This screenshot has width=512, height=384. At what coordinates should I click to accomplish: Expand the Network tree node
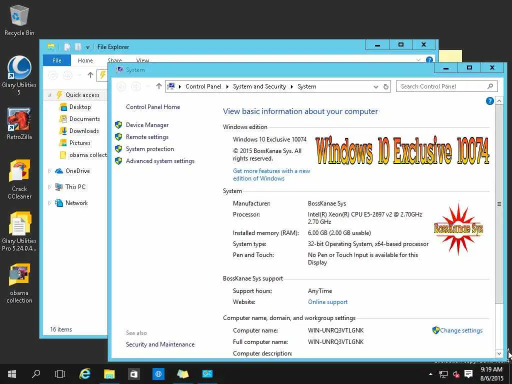[x=49, y=203]
